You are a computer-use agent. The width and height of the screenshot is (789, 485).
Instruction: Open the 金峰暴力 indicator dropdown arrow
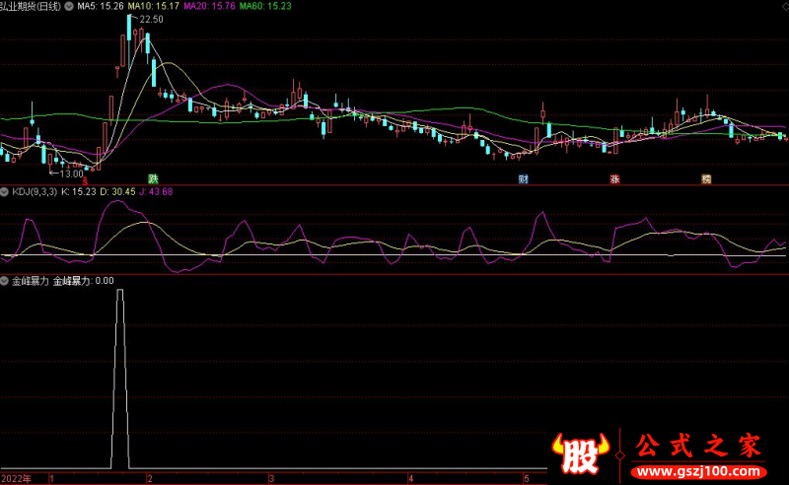click(x=5, y=281)
